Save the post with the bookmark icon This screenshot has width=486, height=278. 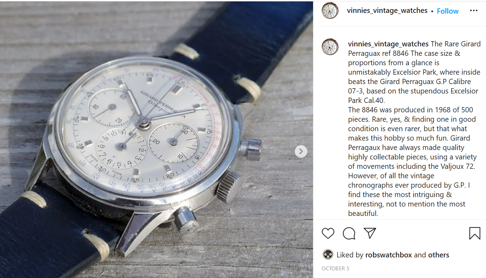click(474, 233)
